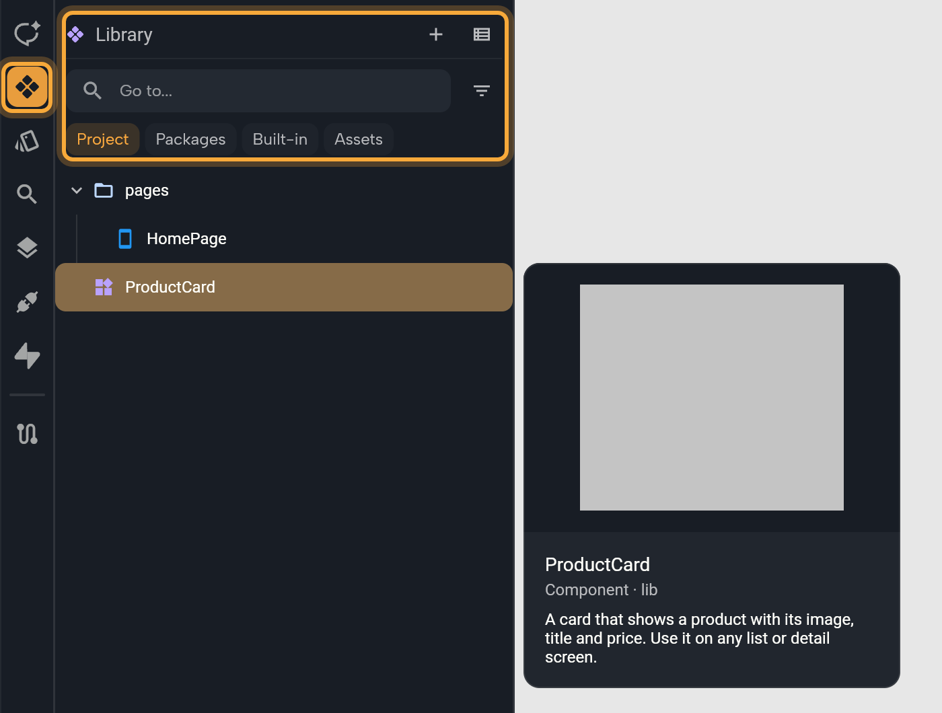942x713 pixels.
Task: Click the folder icon of the pages row
Action: (104, 190)
